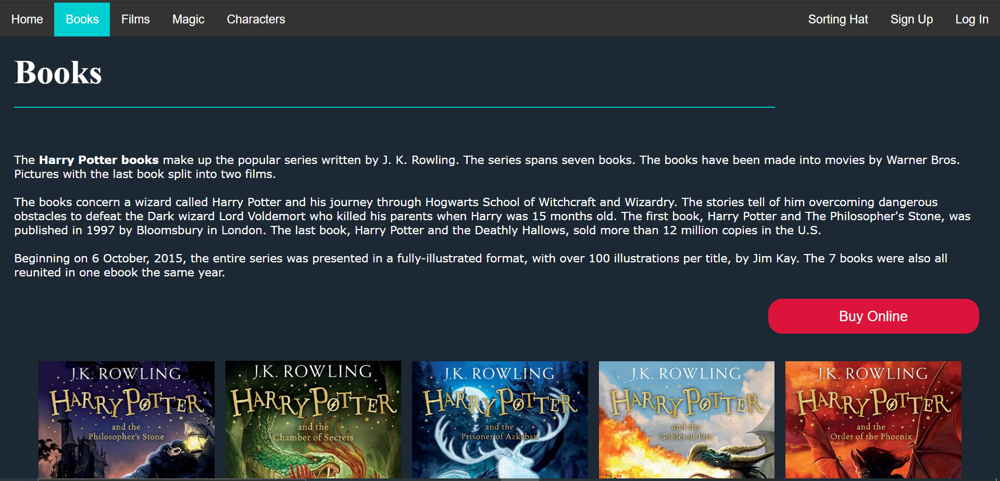Click the Books page heading
Viewport: 1000px width, 481px height.
57,73
